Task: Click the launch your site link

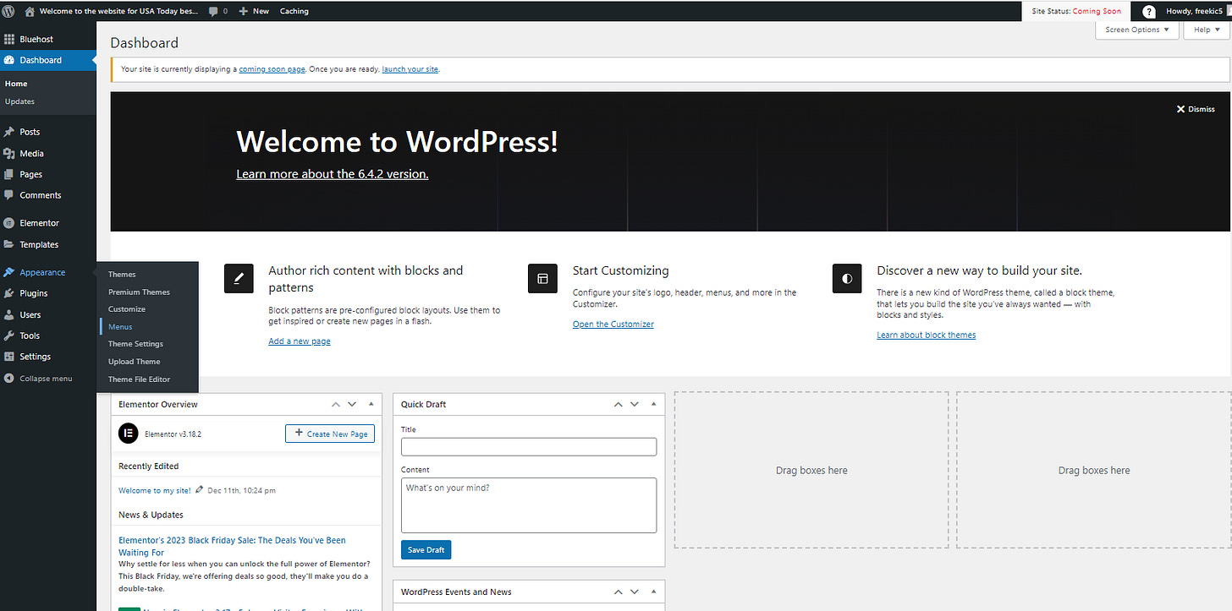Action: (x=410, y=69)
